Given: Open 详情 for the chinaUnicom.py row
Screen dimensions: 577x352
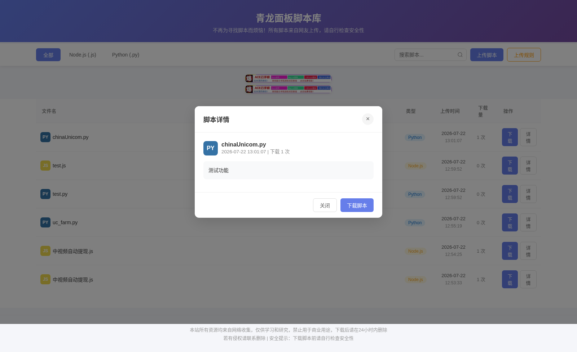Looking at the screenshot, I should [528, 137].
